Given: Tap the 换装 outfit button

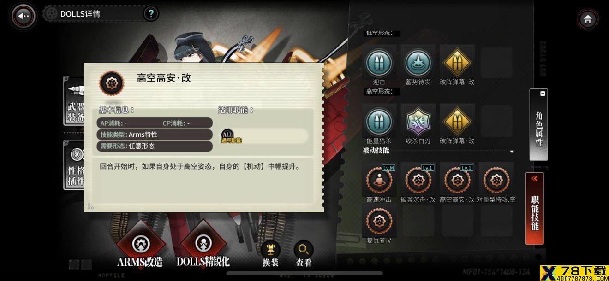Looking at the screenshot, I should 271,254.
